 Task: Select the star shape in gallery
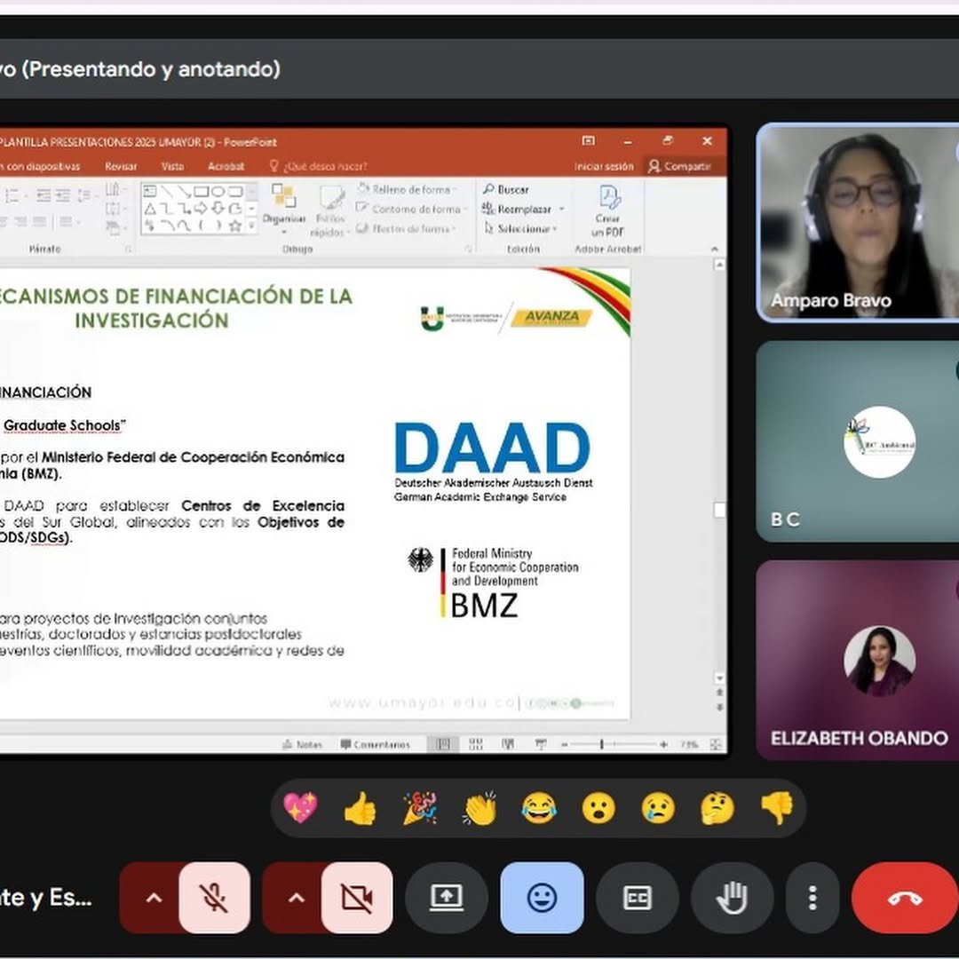pos(234,226)
